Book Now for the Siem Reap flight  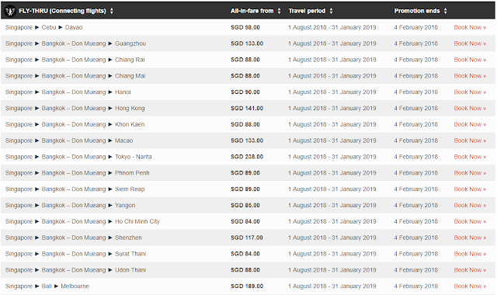pos(470,189)
